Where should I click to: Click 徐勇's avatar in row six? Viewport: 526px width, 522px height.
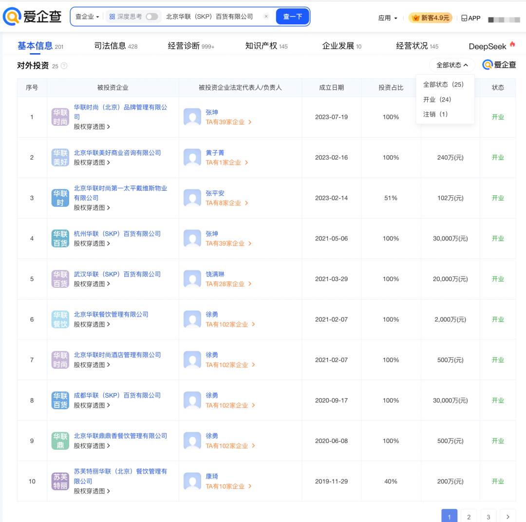coord(192,320)
